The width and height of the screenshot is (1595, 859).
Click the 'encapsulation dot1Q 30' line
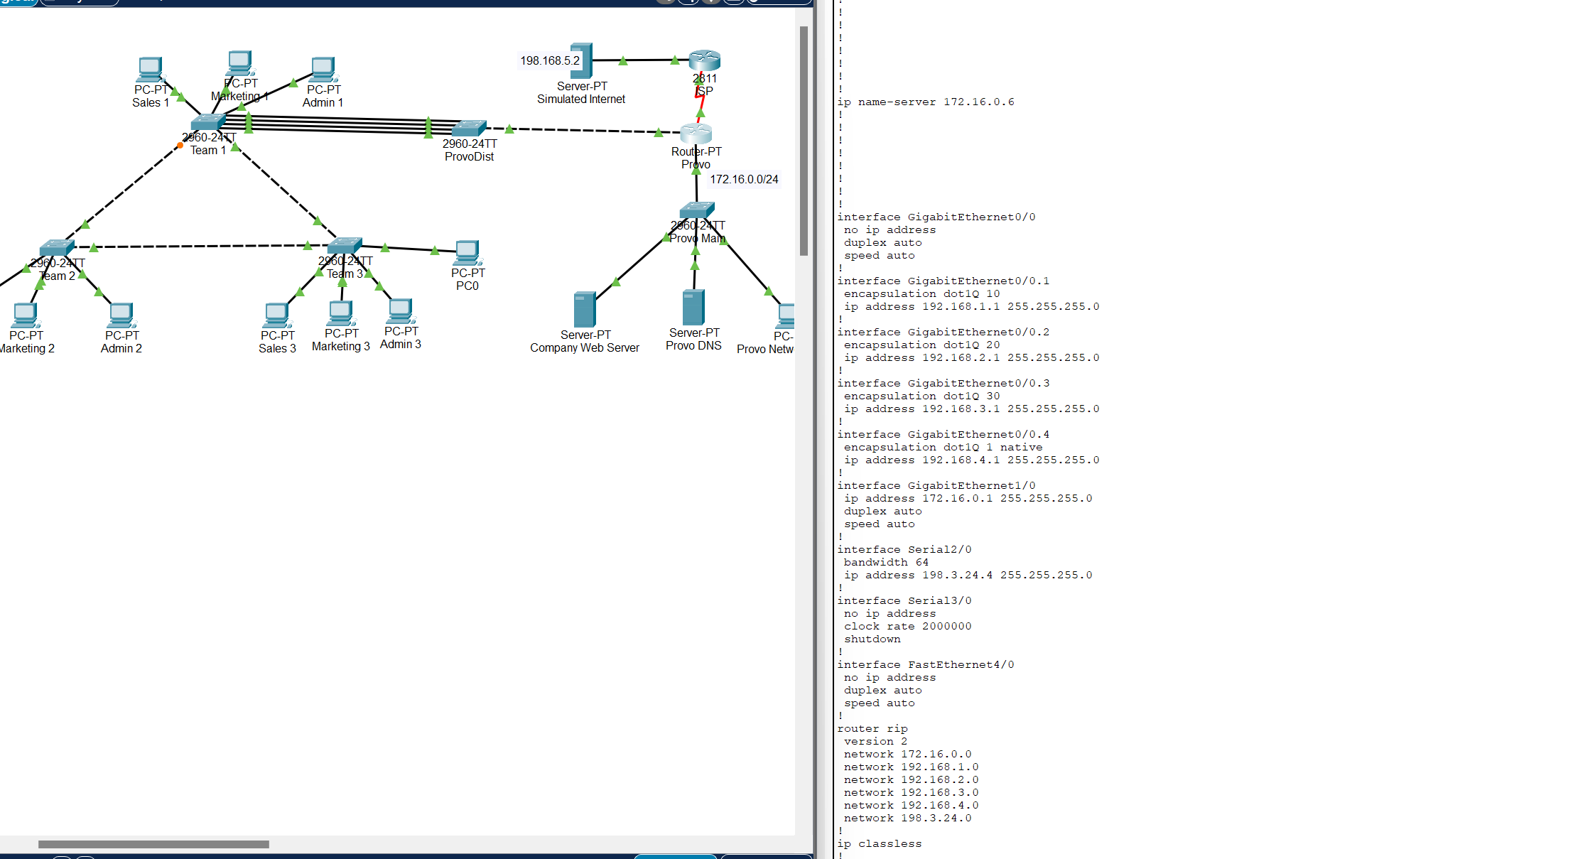(922, 396)
